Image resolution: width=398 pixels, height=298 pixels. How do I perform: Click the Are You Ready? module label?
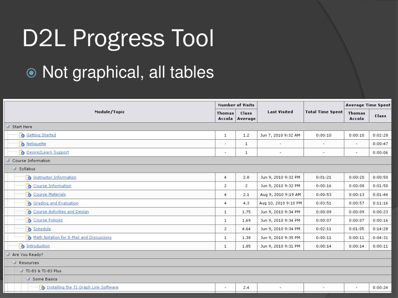pos(28,255)
